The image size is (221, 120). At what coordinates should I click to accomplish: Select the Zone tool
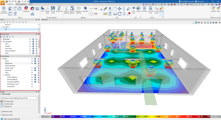coord(43,9)
